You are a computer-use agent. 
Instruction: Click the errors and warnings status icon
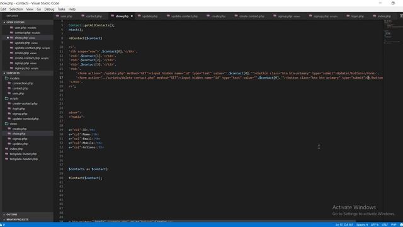[3, 224]
